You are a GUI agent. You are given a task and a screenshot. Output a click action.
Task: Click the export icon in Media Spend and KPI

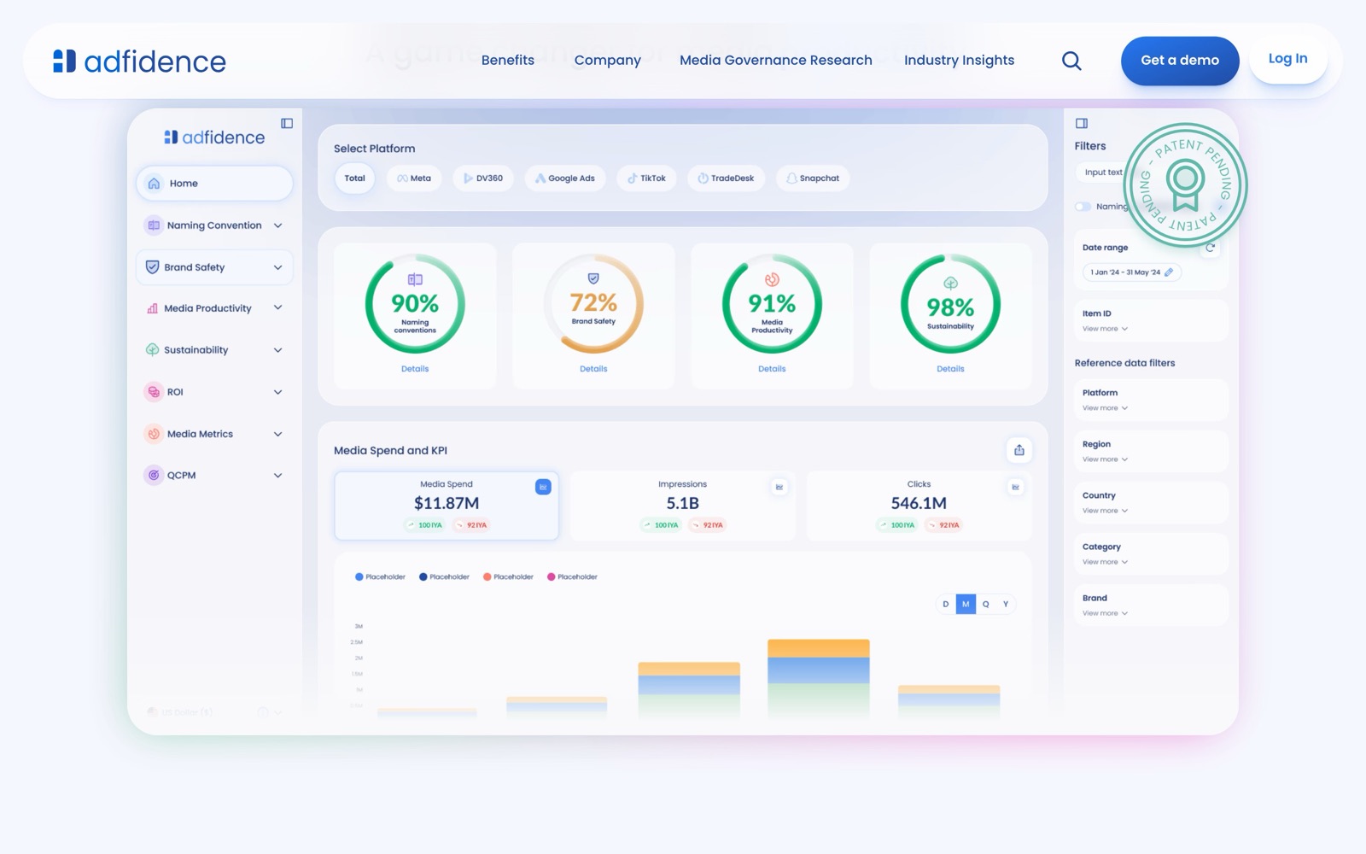(x=1019, y=450)
